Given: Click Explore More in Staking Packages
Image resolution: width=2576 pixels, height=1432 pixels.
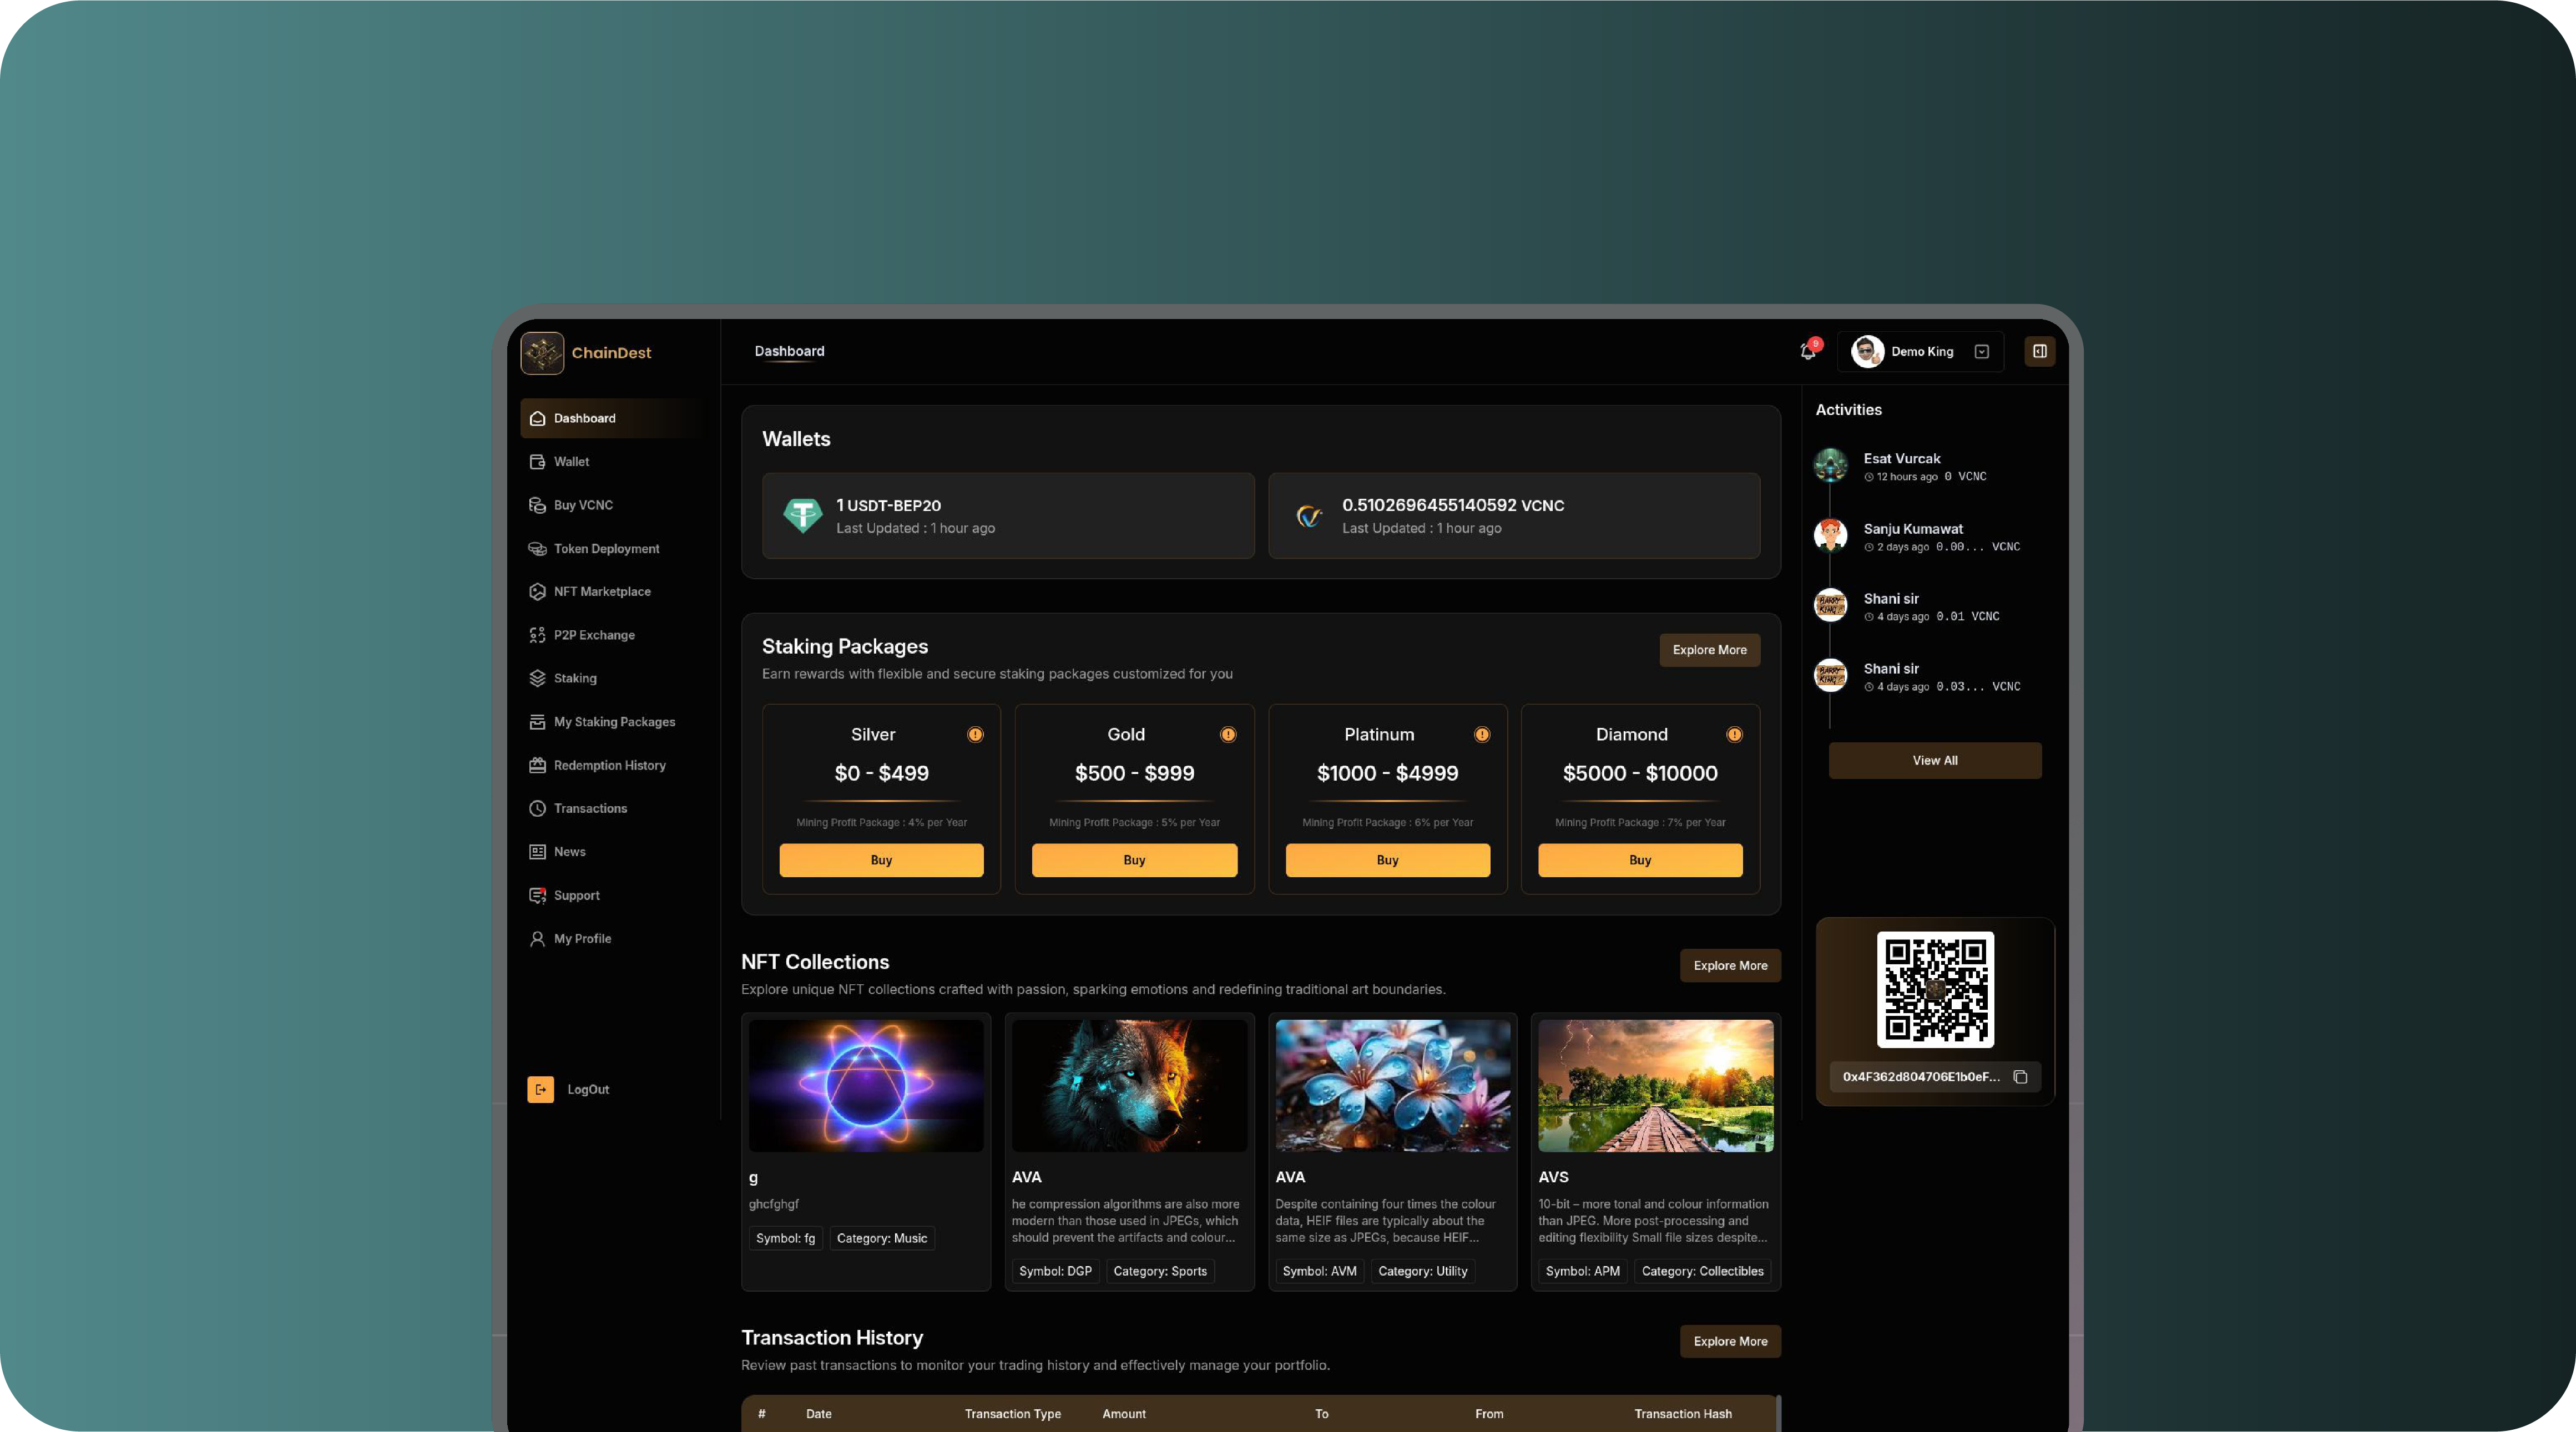Looking at the screenshot, I should 1709,650.
